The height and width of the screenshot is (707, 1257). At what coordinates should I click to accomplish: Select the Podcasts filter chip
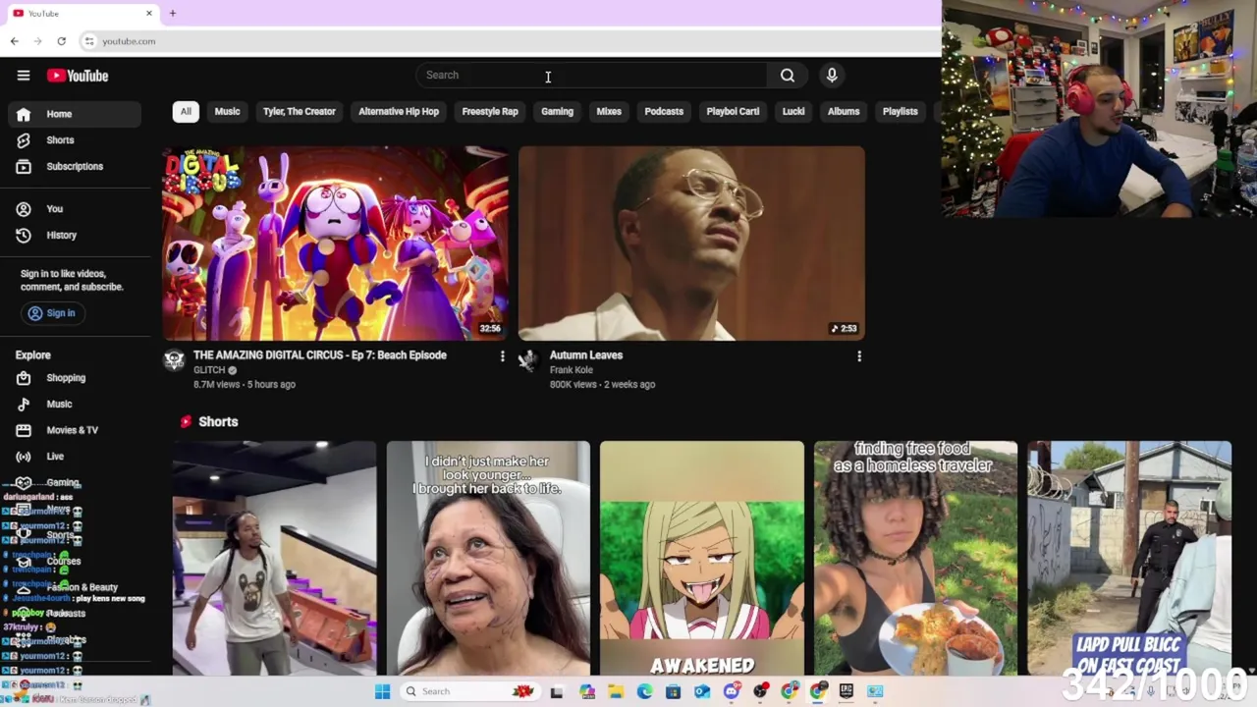(664, 111)
